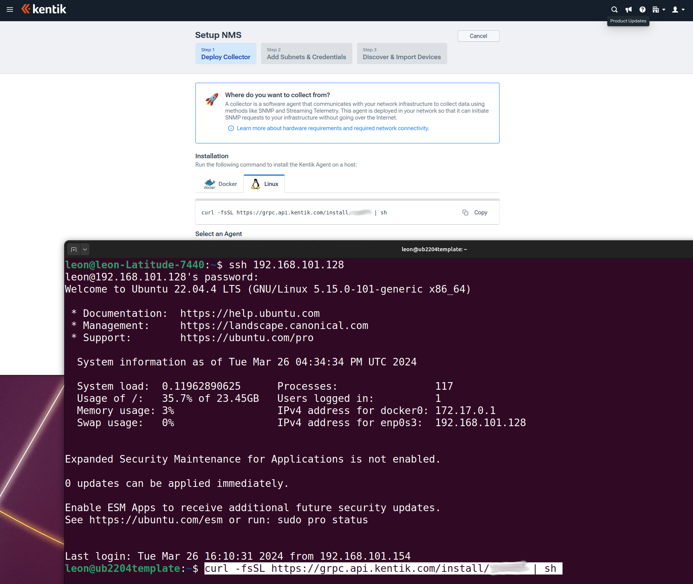Select Step 3 Discover & Import Devices

402,54
